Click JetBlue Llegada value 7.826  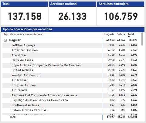pos(111,45)
